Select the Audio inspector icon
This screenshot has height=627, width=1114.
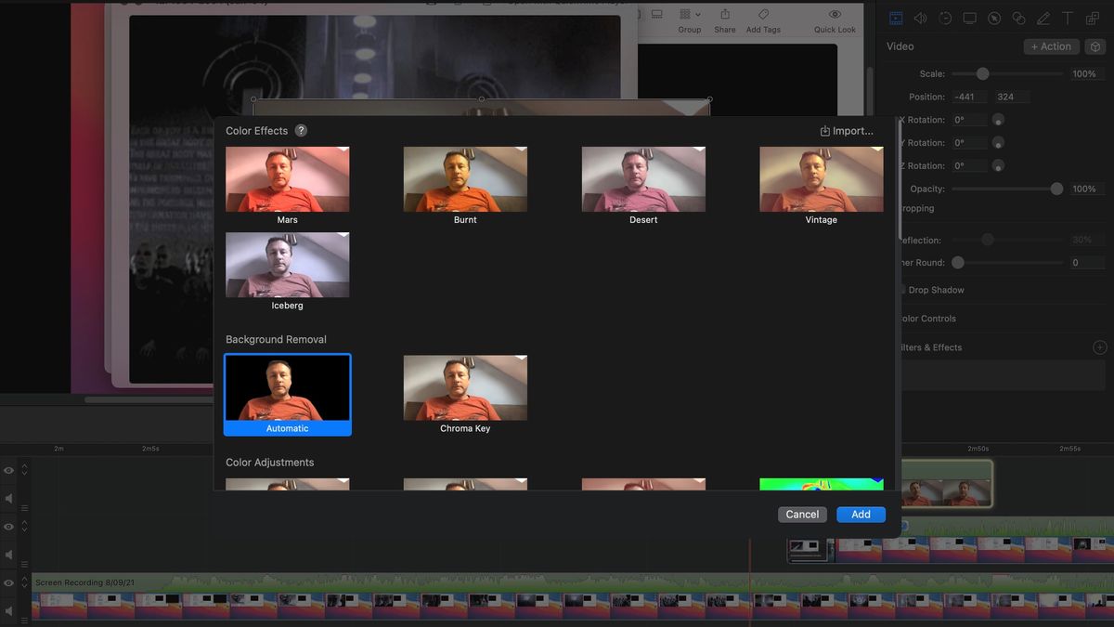click(x=921, y=18)
